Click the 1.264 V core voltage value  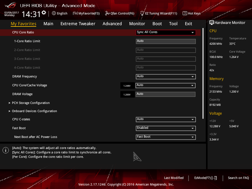coord(234,57)
